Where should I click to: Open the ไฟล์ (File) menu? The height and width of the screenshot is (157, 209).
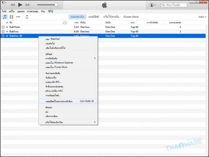coord(4,11)
